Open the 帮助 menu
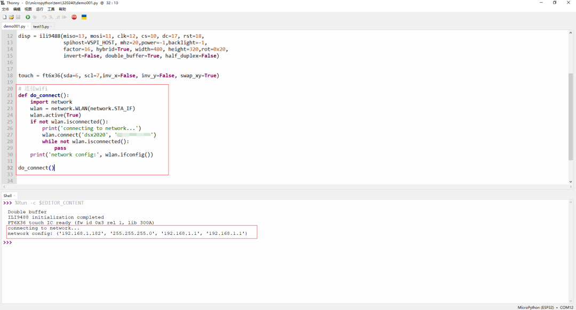The height and width of the screenshot is (310, 576). (x=62, y=9)
